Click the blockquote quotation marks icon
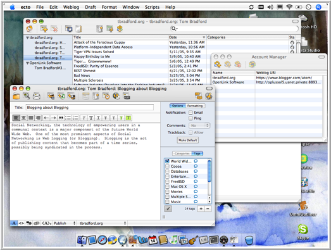 point(61,118)
